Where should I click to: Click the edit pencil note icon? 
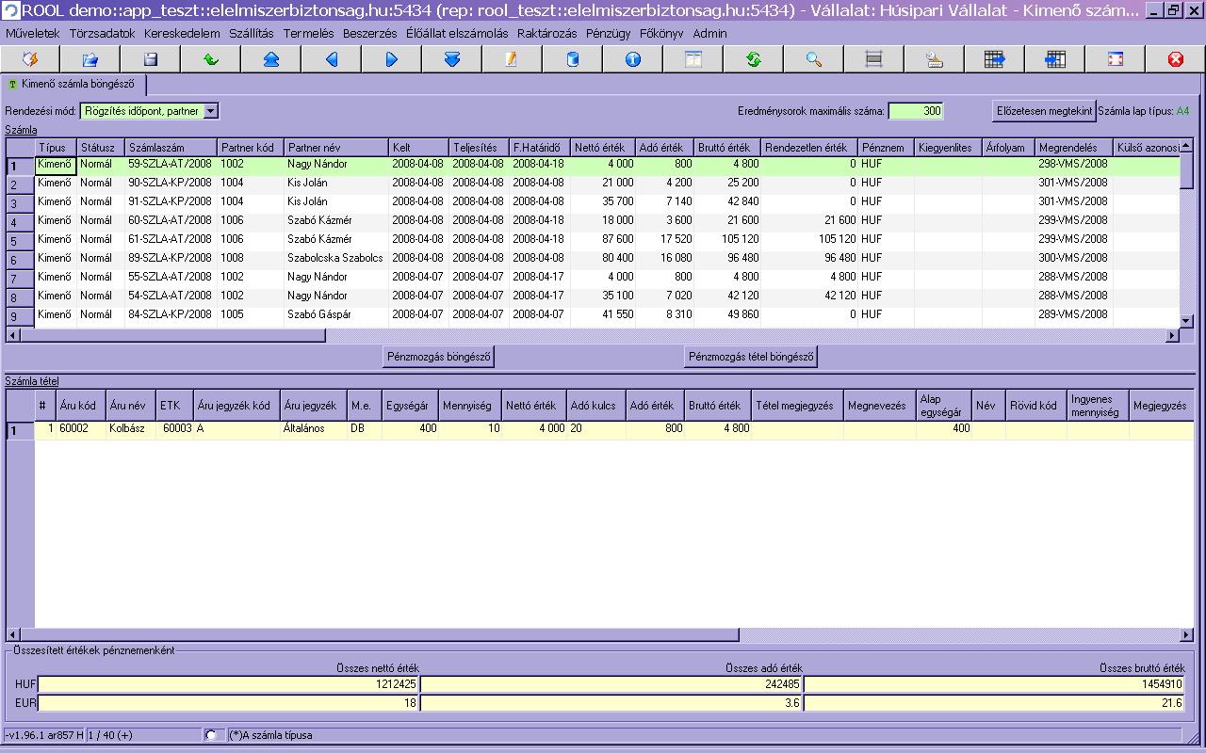click(x=512, y=59)
